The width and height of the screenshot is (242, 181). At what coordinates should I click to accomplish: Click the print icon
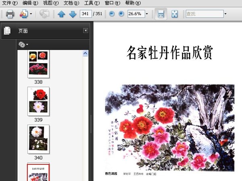[10, 14]
